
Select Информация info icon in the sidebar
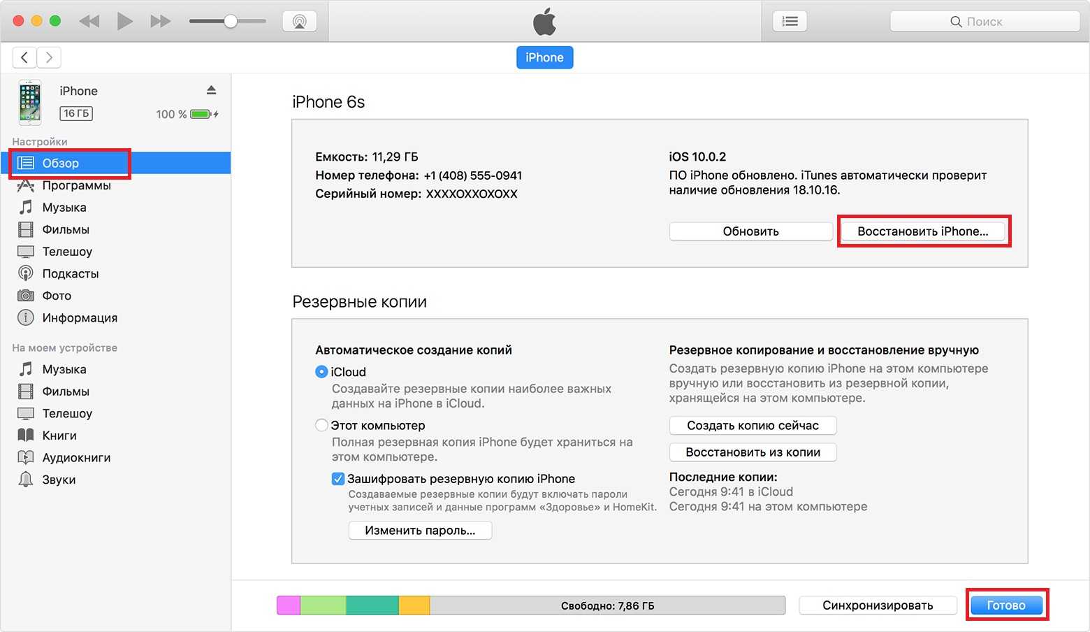click(26, 317)
